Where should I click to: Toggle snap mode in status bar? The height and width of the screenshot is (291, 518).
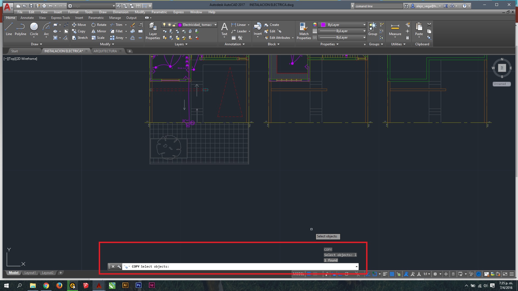[x=315, y=274]
